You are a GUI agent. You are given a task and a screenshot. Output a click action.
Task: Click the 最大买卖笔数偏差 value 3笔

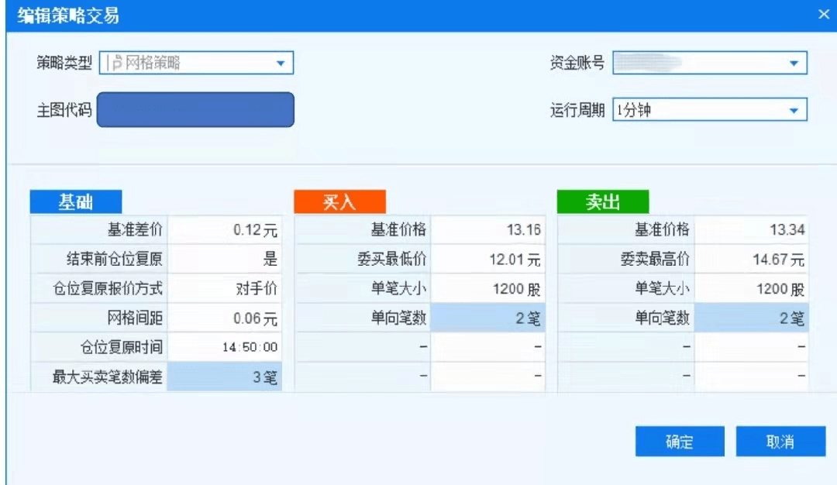225,378
